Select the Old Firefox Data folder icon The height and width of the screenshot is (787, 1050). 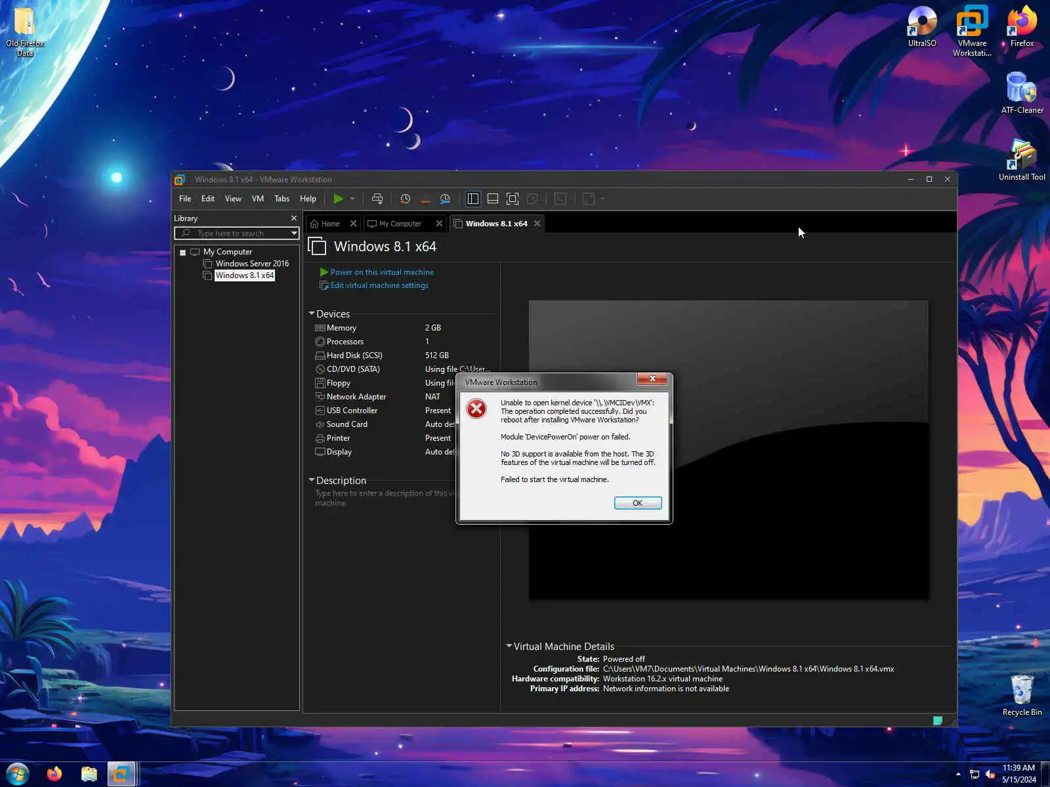[25, 32]
